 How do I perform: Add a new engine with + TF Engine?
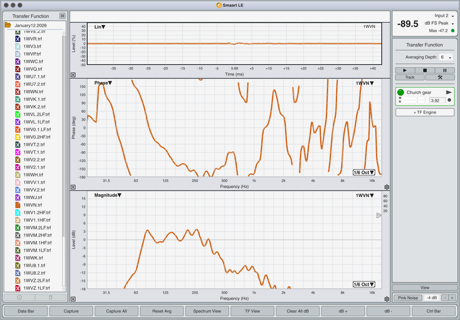coord(425,112)
